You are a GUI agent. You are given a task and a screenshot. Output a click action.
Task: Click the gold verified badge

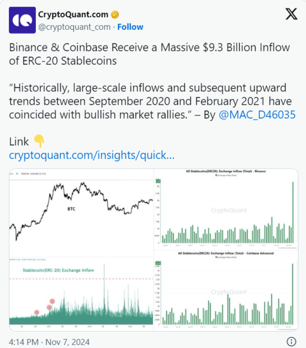115,14
